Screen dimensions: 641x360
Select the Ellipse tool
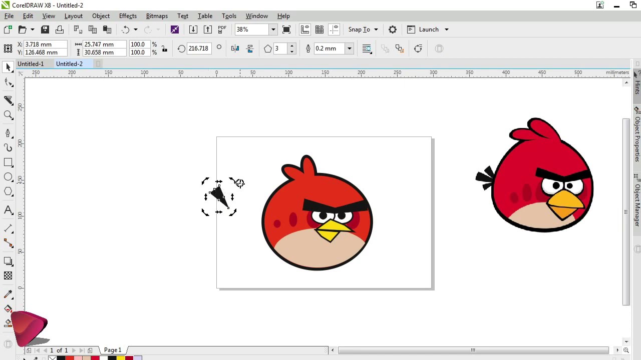[x=8, y=177]
